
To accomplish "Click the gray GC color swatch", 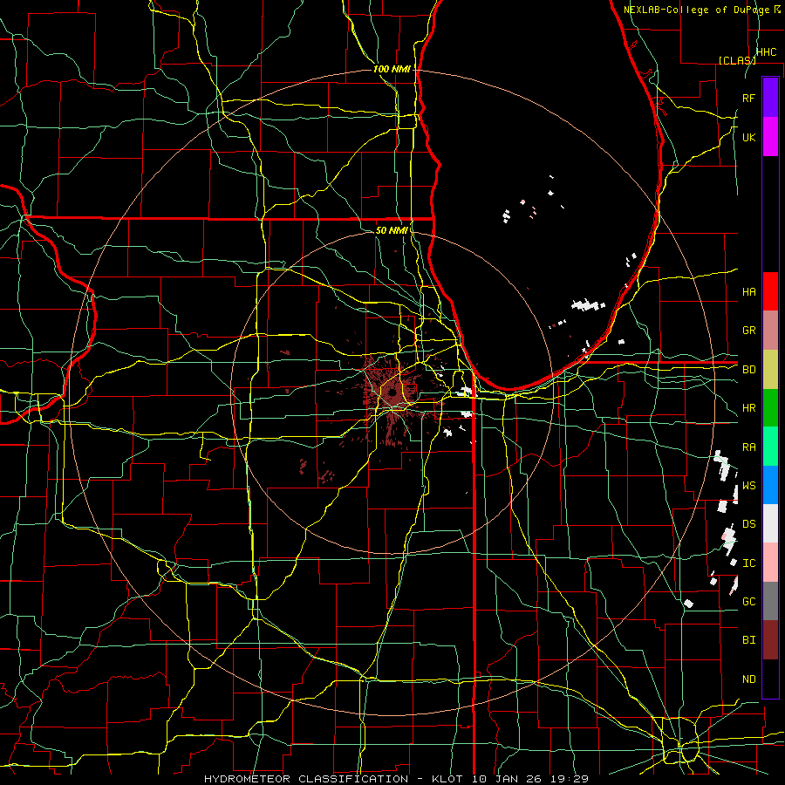I will (x=770, y=601).
